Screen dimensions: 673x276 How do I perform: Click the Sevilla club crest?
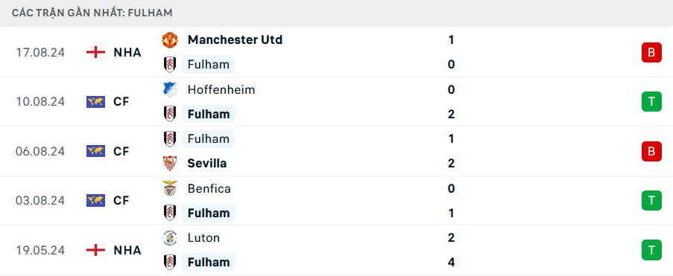click(x=169, y=163)
